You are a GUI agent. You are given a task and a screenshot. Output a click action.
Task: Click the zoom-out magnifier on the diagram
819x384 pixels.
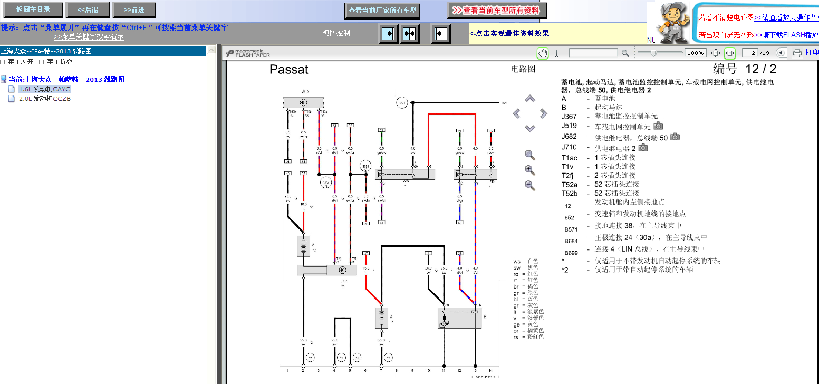click(530, 185)
